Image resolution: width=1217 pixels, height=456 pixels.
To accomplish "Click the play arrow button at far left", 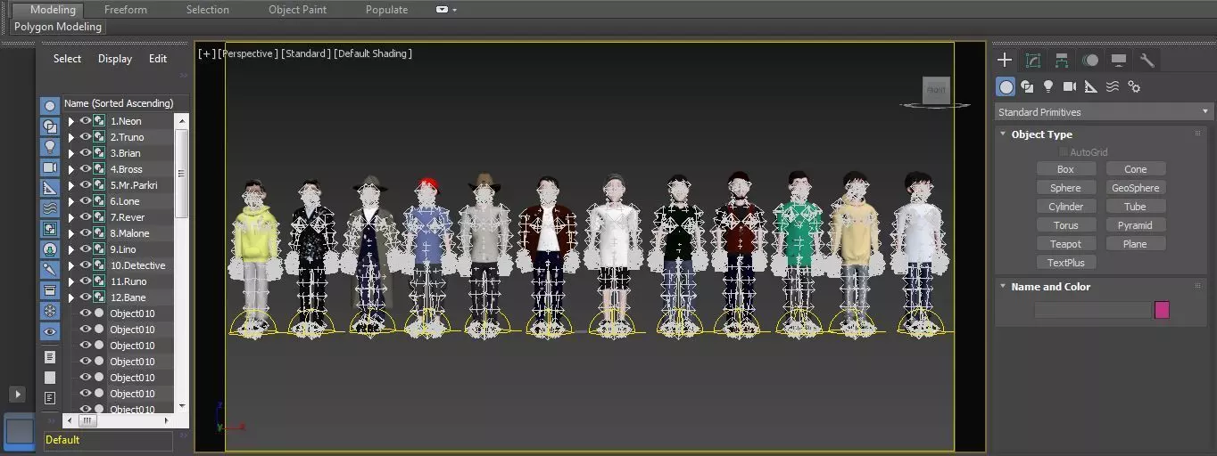I will pyautogui.click(x=17, y=394).
